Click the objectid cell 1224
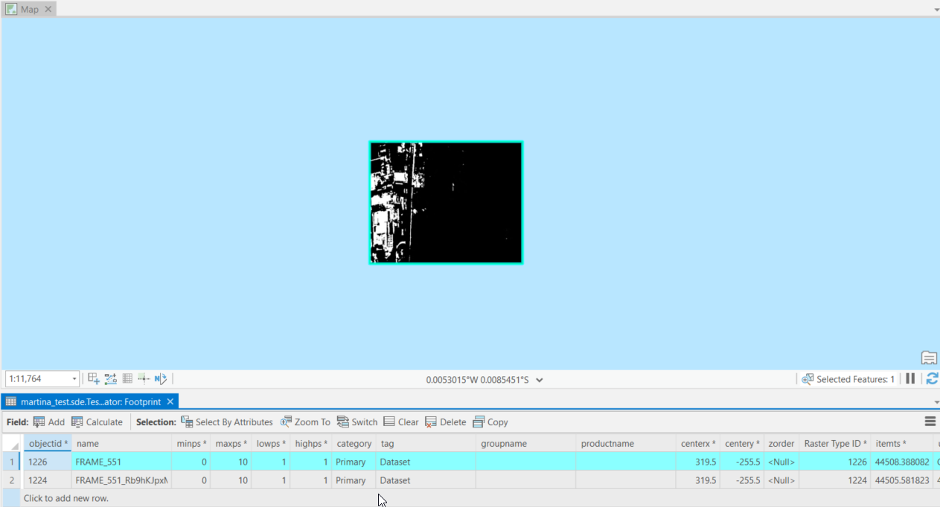 pyautogui.click(x=48, y=480)
